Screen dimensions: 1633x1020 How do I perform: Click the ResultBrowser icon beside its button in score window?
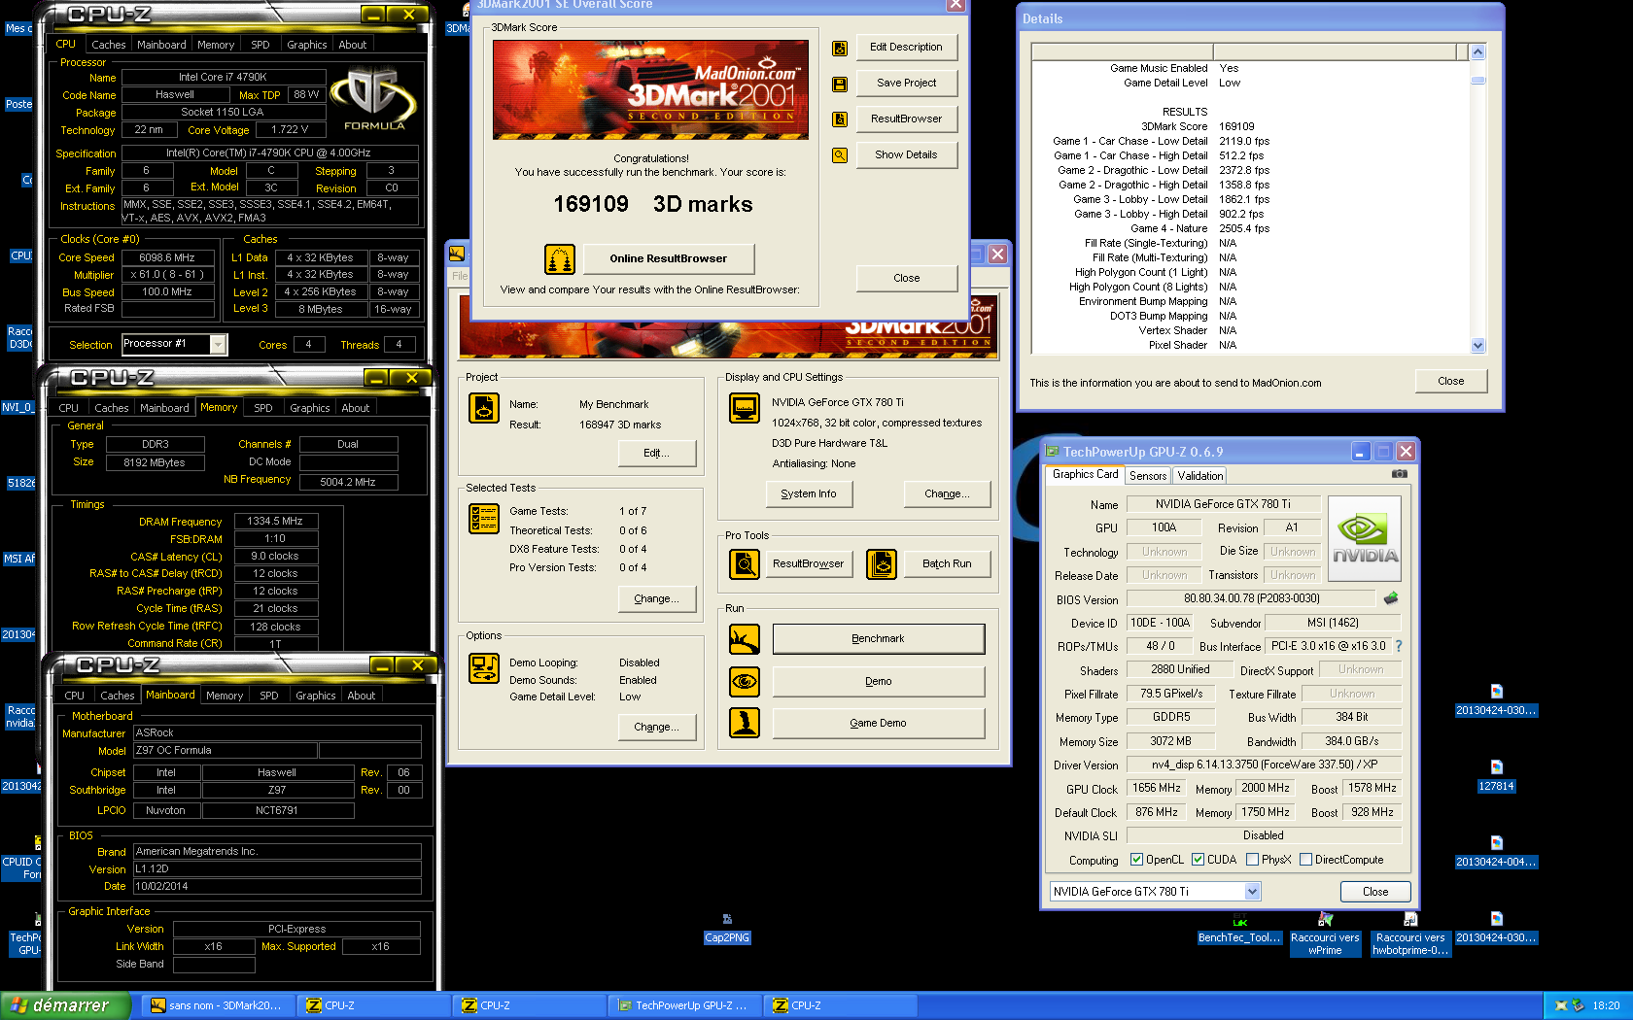[x=840, y=119]
